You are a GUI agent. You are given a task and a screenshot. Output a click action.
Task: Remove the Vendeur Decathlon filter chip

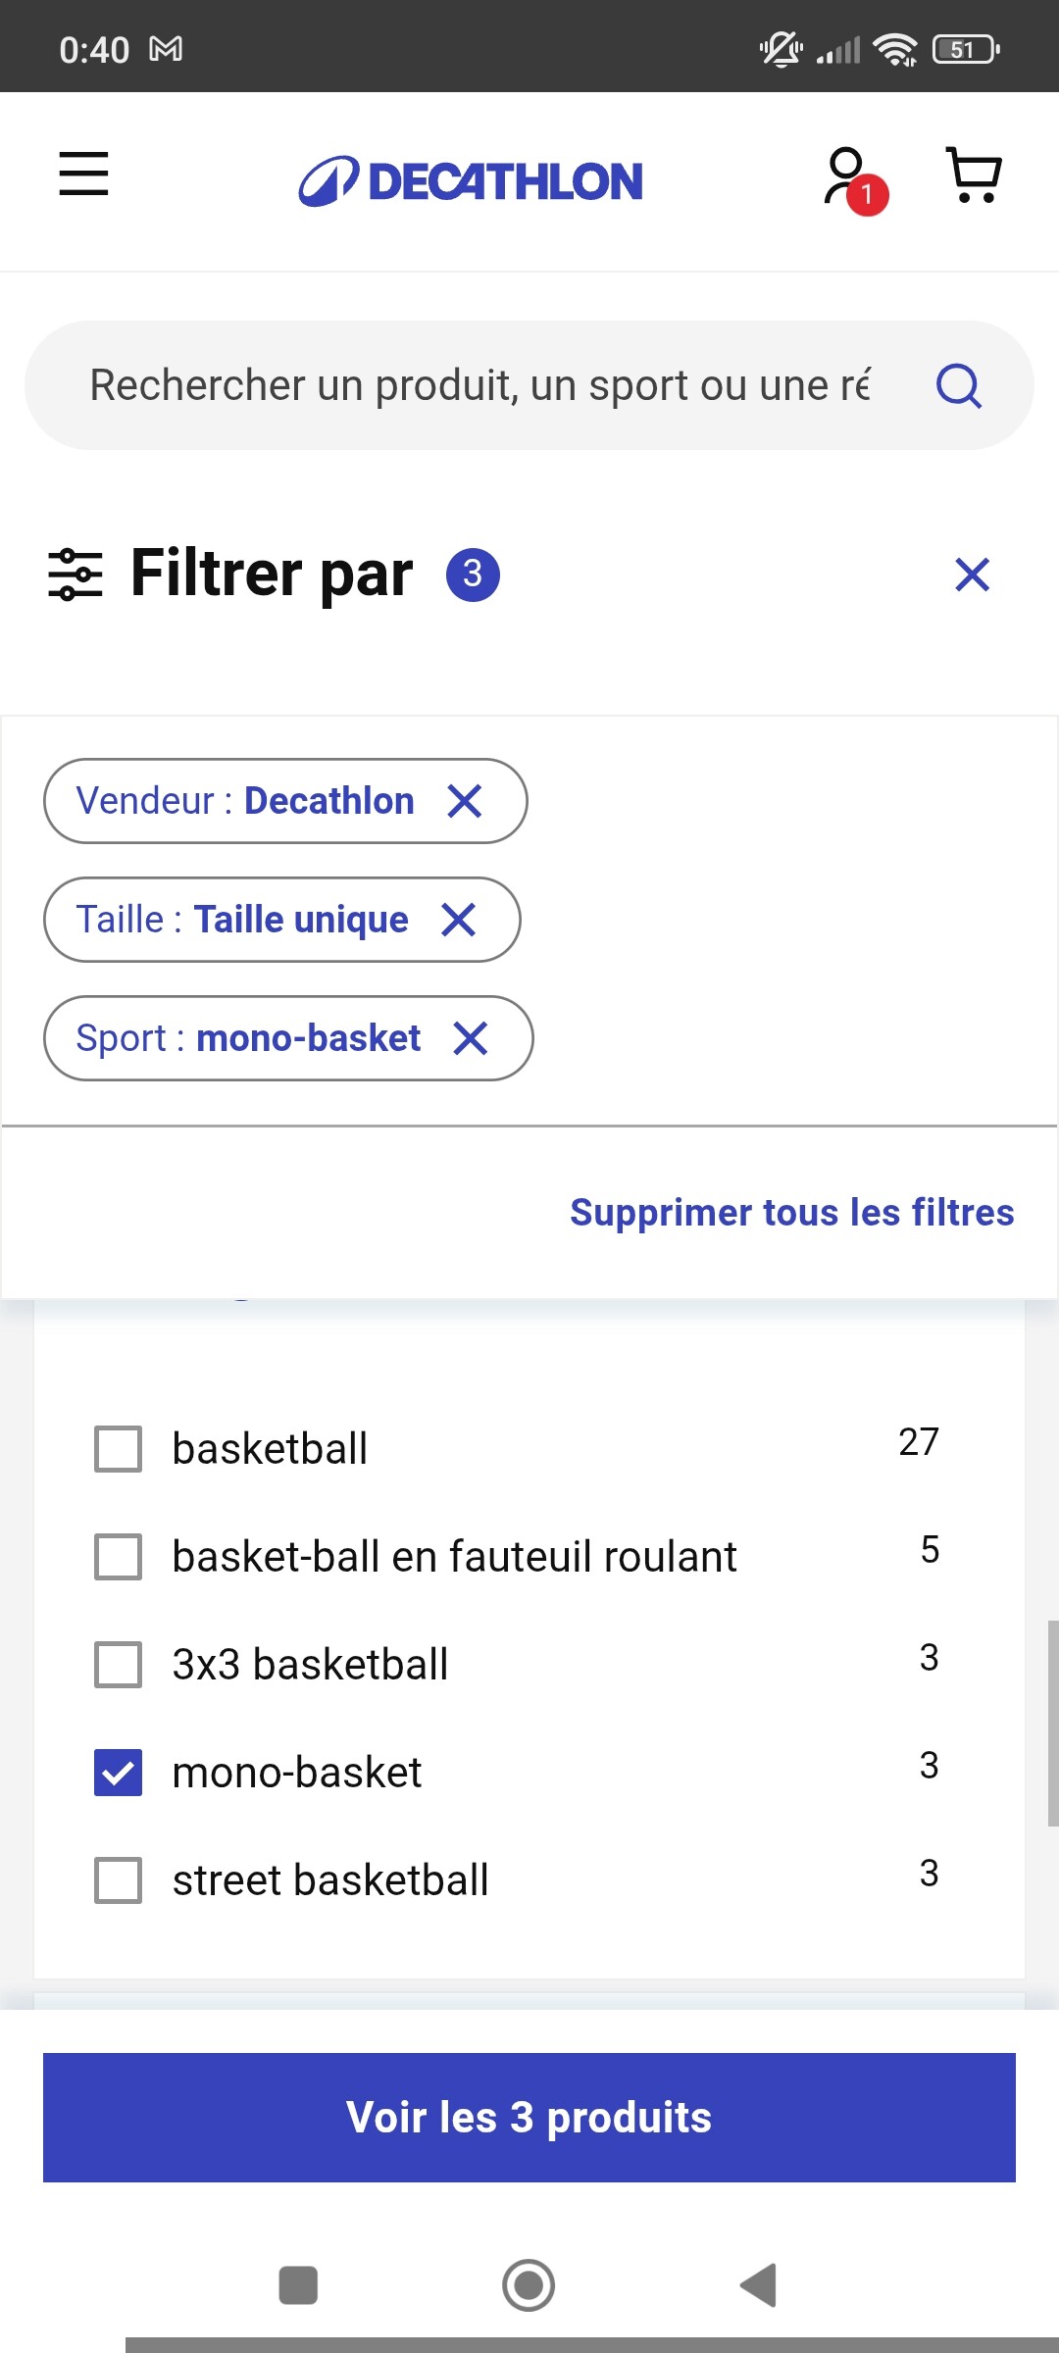coord(465,801)
